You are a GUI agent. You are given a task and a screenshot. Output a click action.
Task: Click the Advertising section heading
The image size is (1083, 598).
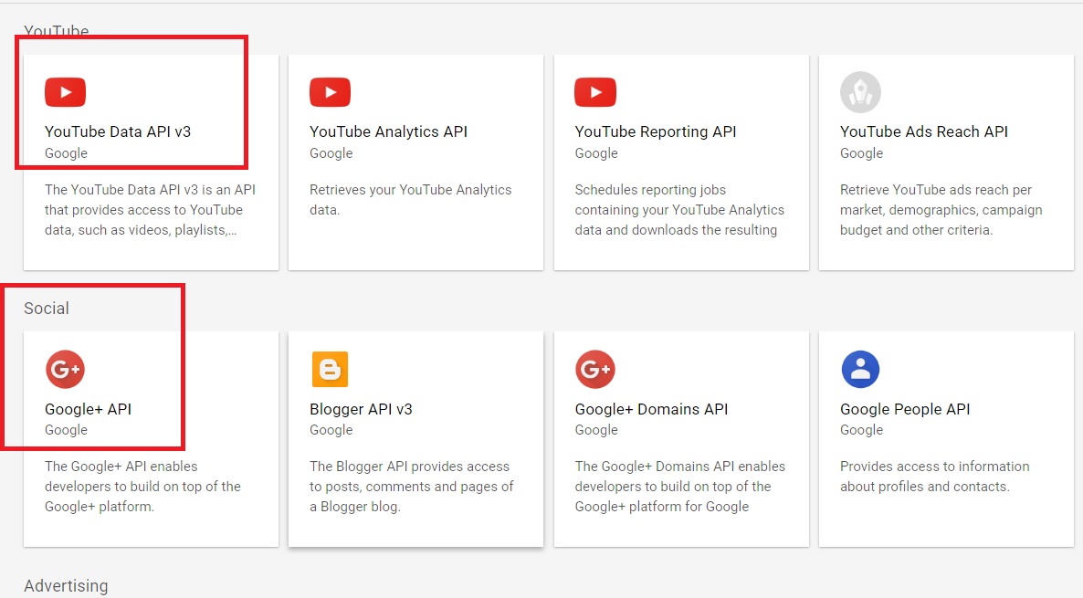(x=66, y=585)
